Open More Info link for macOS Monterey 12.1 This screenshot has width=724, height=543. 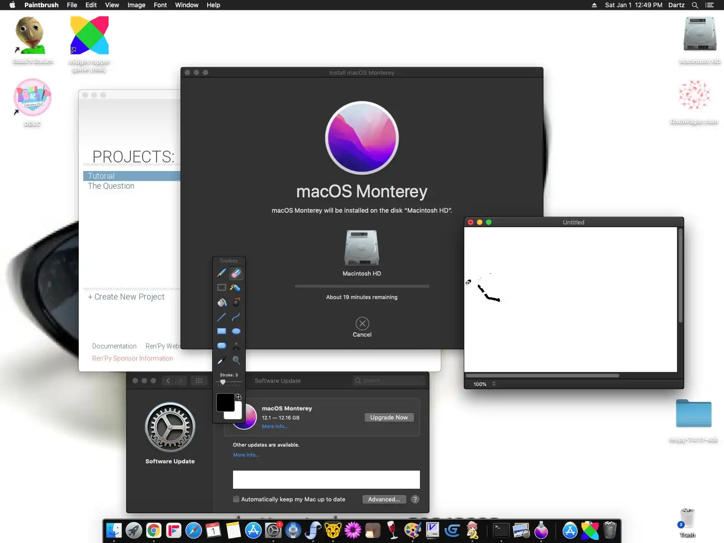coord(275,426)
